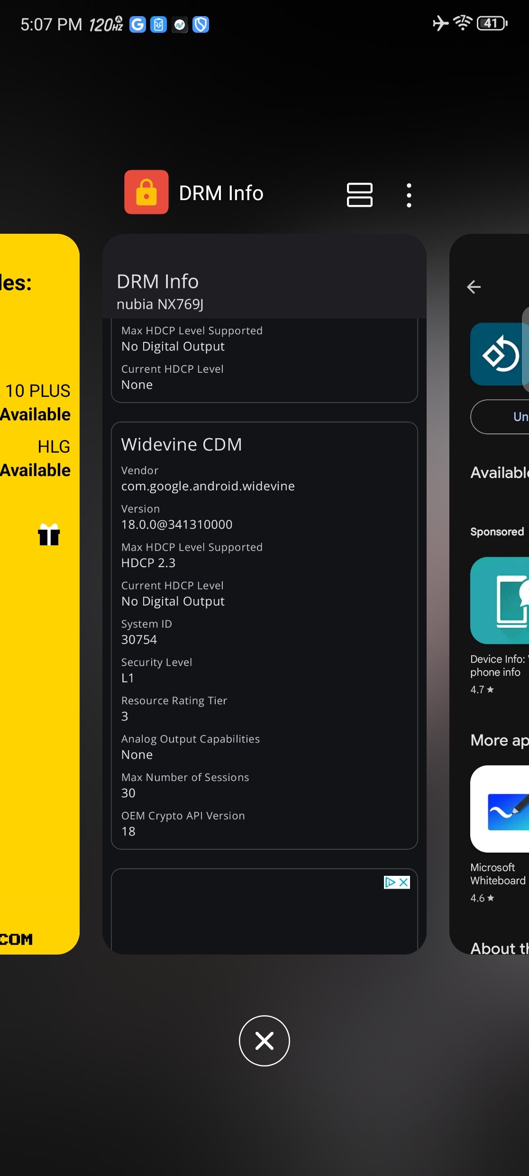Select the HDCP 2.3 value
Screen dimensions: 529x1176
[148, 563]
